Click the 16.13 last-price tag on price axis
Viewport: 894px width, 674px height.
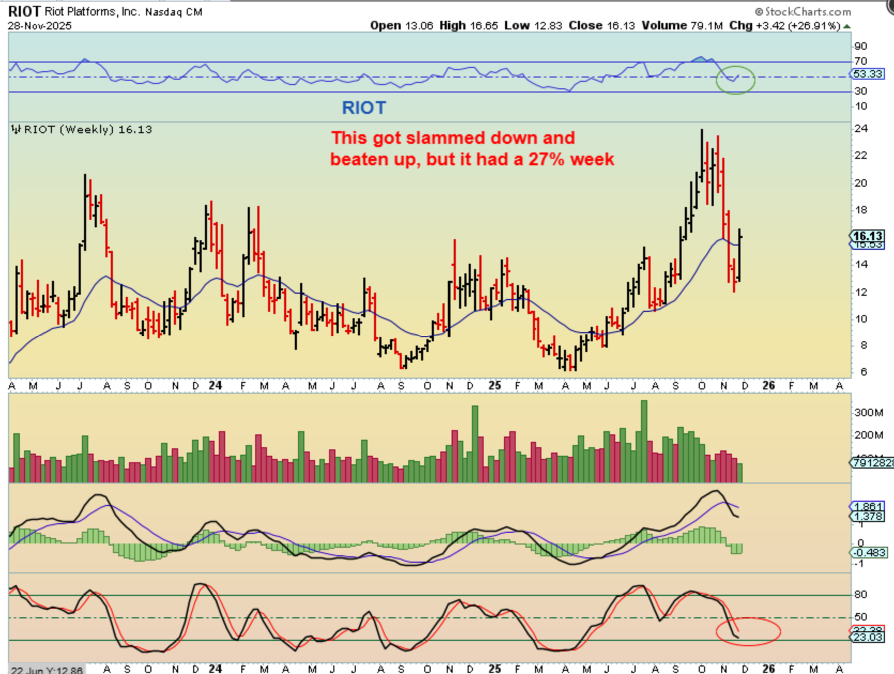click(x=867, y=236)
